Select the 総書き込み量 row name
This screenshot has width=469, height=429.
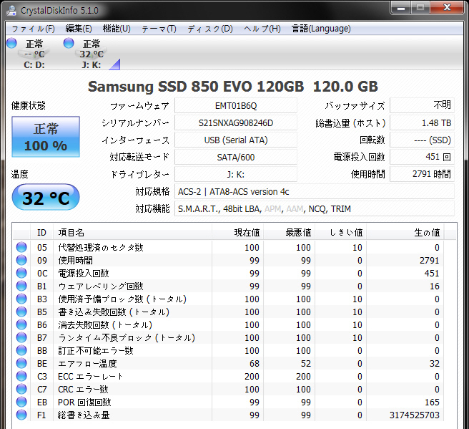click(84, 415)
